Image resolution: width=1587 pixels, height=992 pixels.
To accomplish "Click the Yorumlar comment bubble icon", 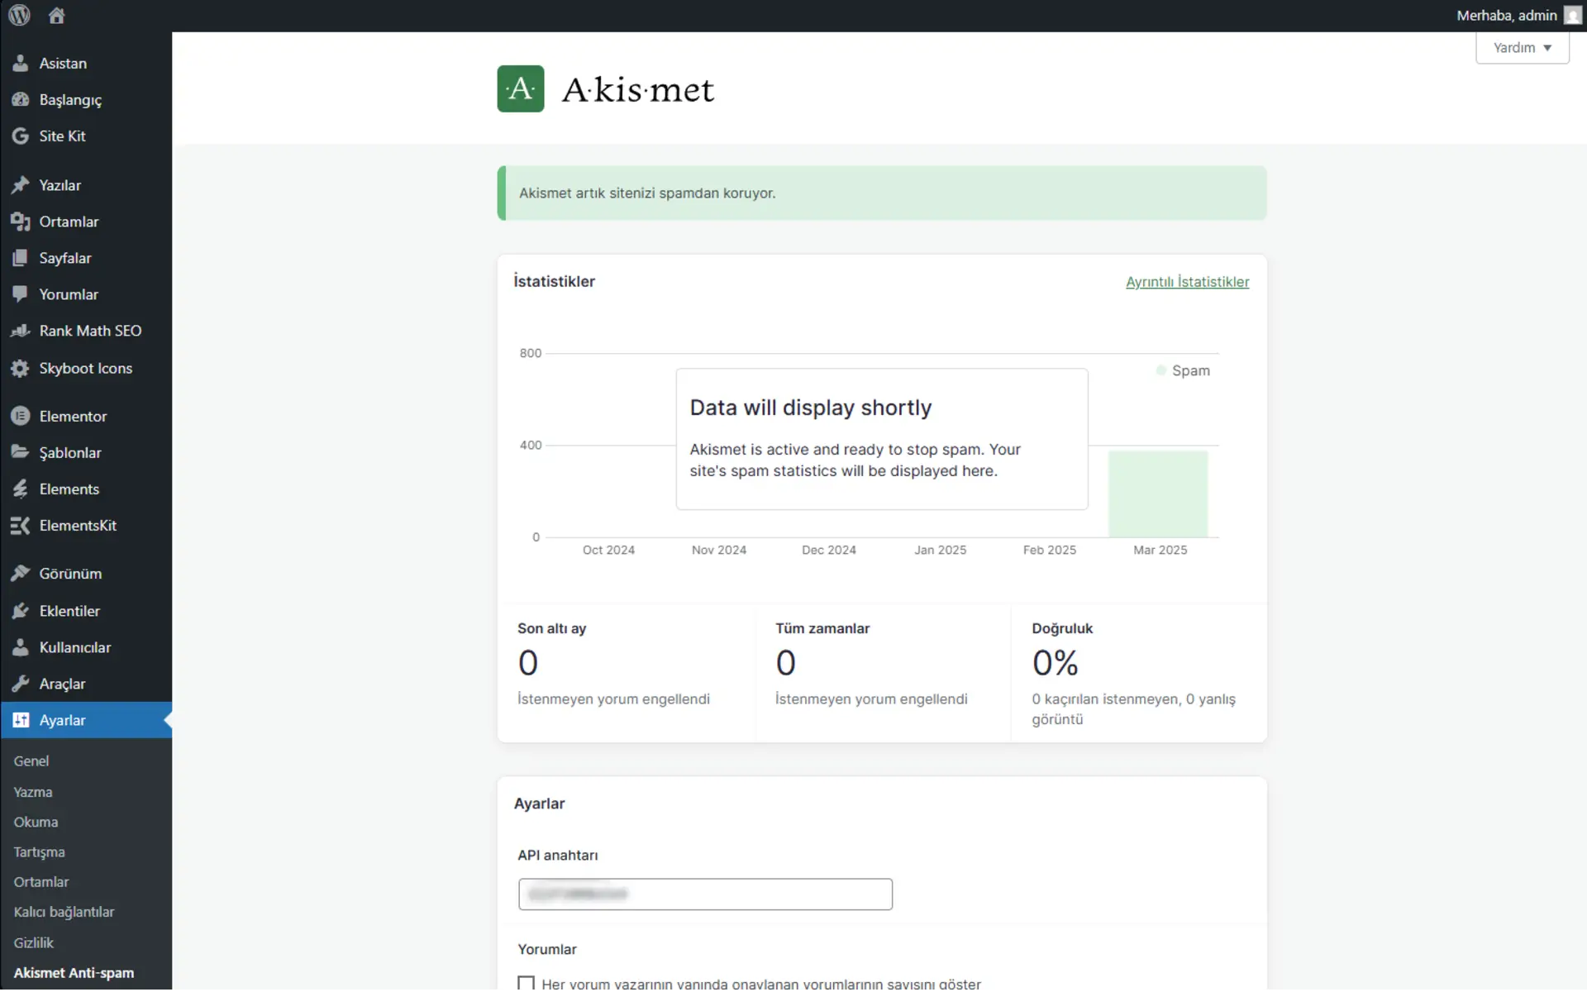I will pos(21,294).
